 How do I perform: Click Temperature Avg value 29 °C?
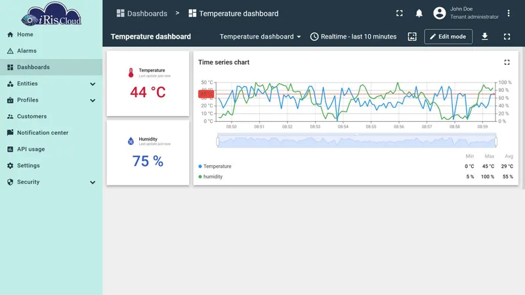(507, 167)
